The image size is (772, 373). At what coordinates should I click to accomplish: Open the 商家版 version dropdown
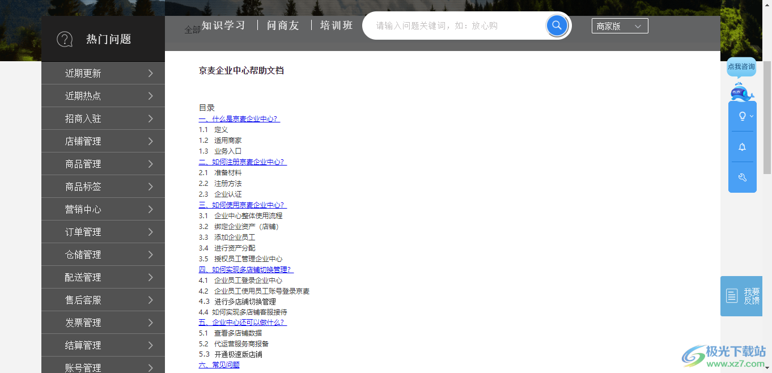620,26
